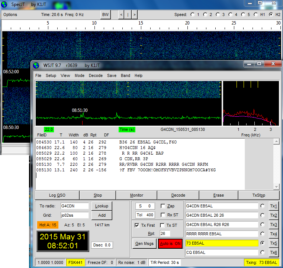Click the BW button in SpecJT
Viewport: 283px width, 268px height.
point(105,14)
